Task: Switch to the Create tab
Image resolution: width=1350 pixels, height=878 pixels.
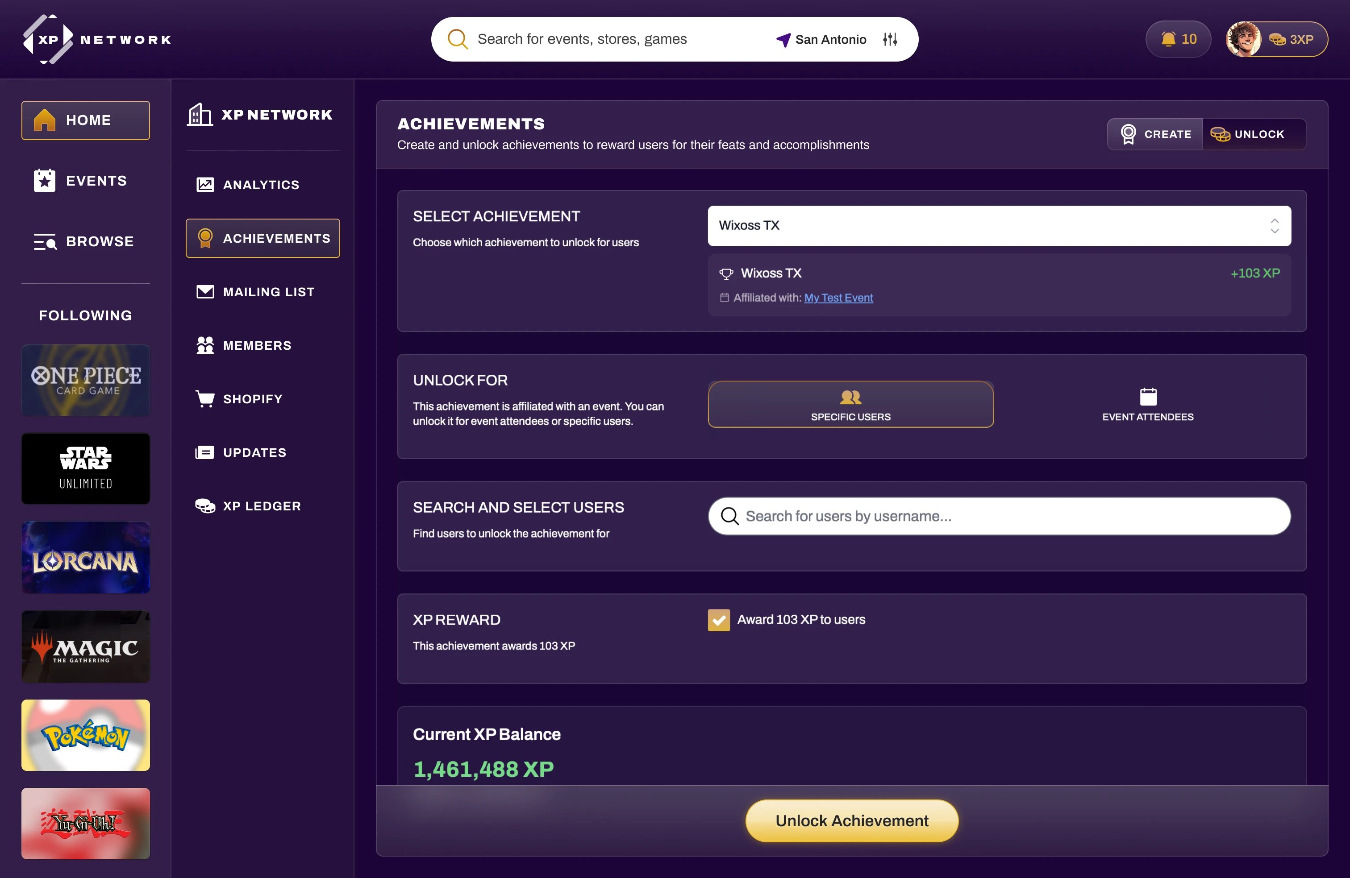Action: (1155, 134)
